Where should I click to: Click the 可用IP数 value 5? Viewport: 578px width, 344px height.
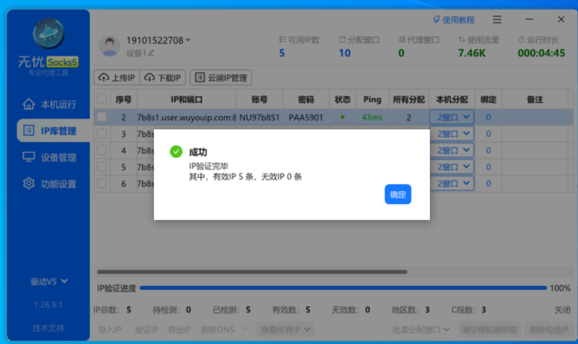click(282, 53)
